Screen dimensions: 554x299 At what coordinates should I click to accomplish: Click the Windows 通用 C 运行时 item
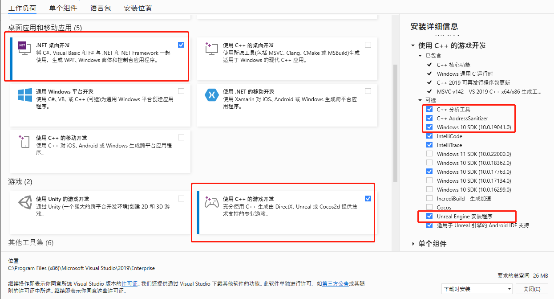click(465, 74)
